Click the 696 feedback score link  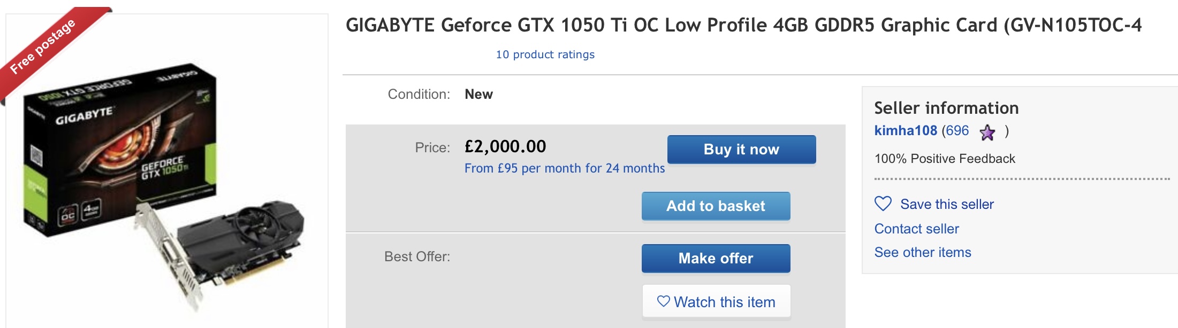(x=957, y=131)
